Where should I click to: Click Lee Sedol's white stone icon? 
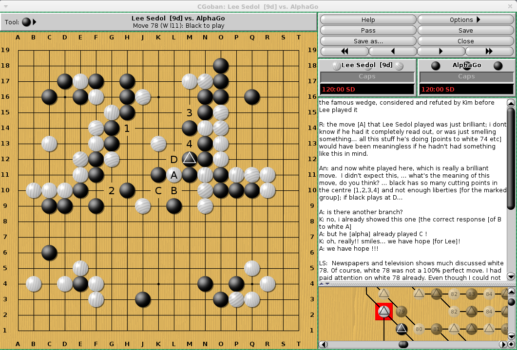pos(336,65)
